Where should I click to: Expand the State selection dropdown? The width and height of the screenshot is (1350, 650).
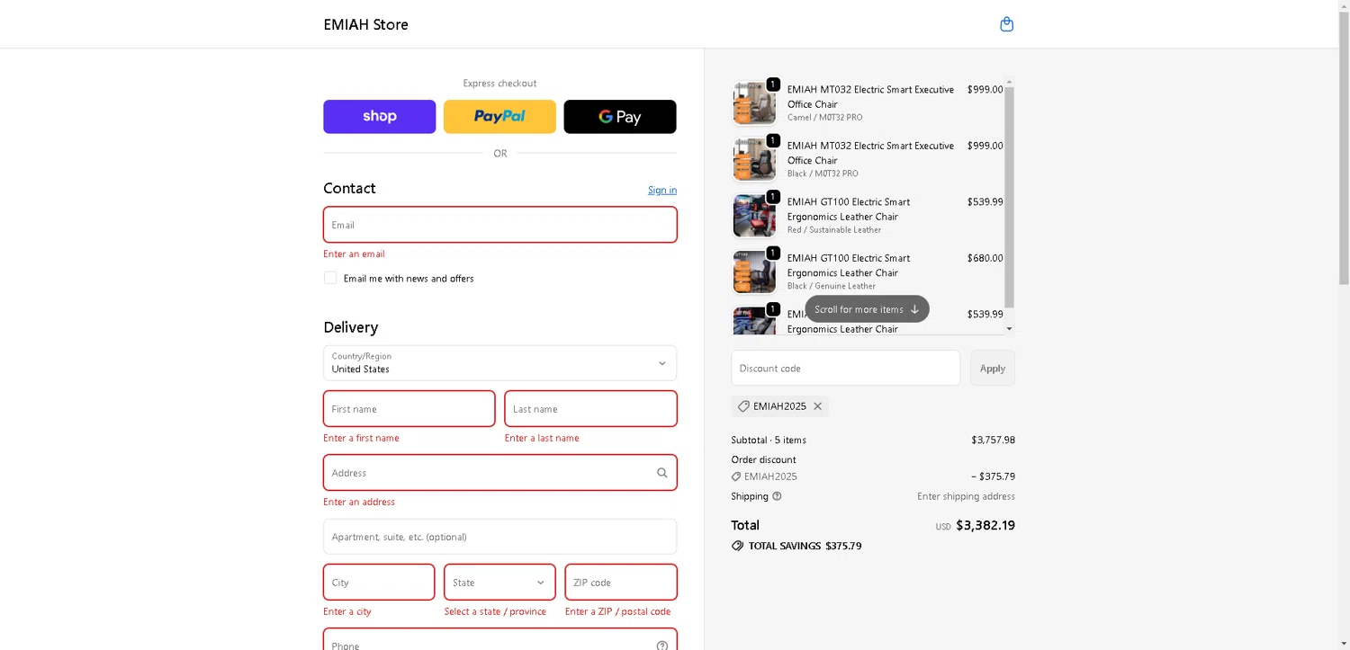coord(499,583)
